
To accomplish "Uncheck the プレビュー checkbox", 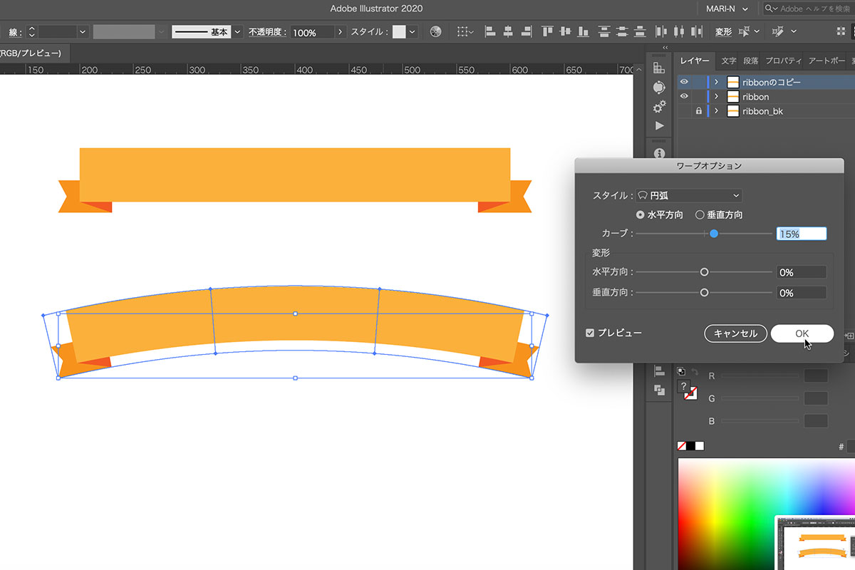I will (590, 333).
